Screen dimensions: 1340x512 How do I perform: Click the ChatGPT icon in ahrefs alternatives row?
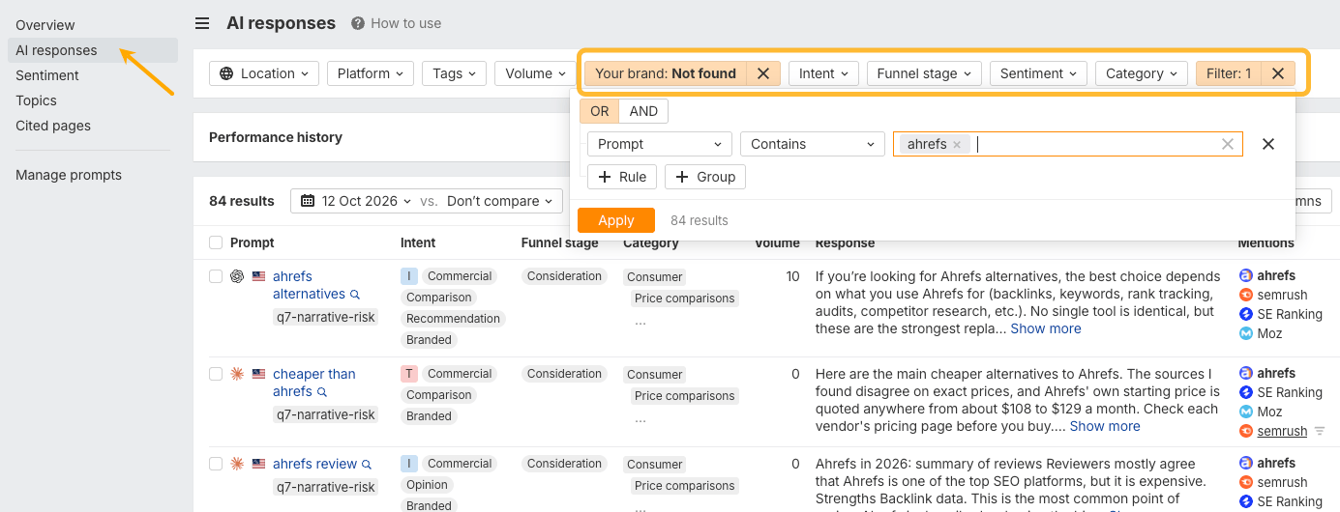(x=237, y=276)
